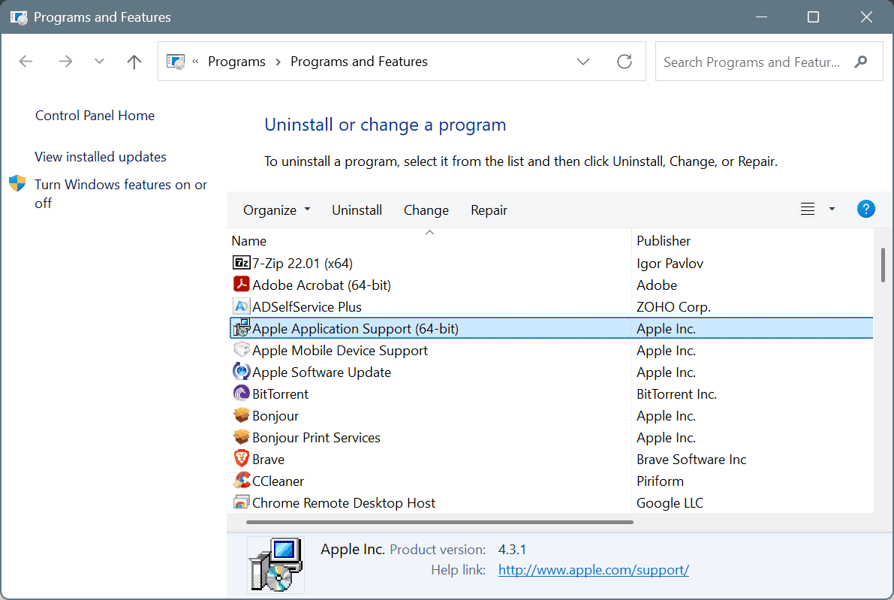Go forward with the right arrow

point(65,62)
